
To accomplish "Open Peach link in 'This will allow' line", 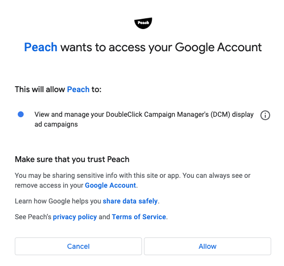I will (78, 89).
